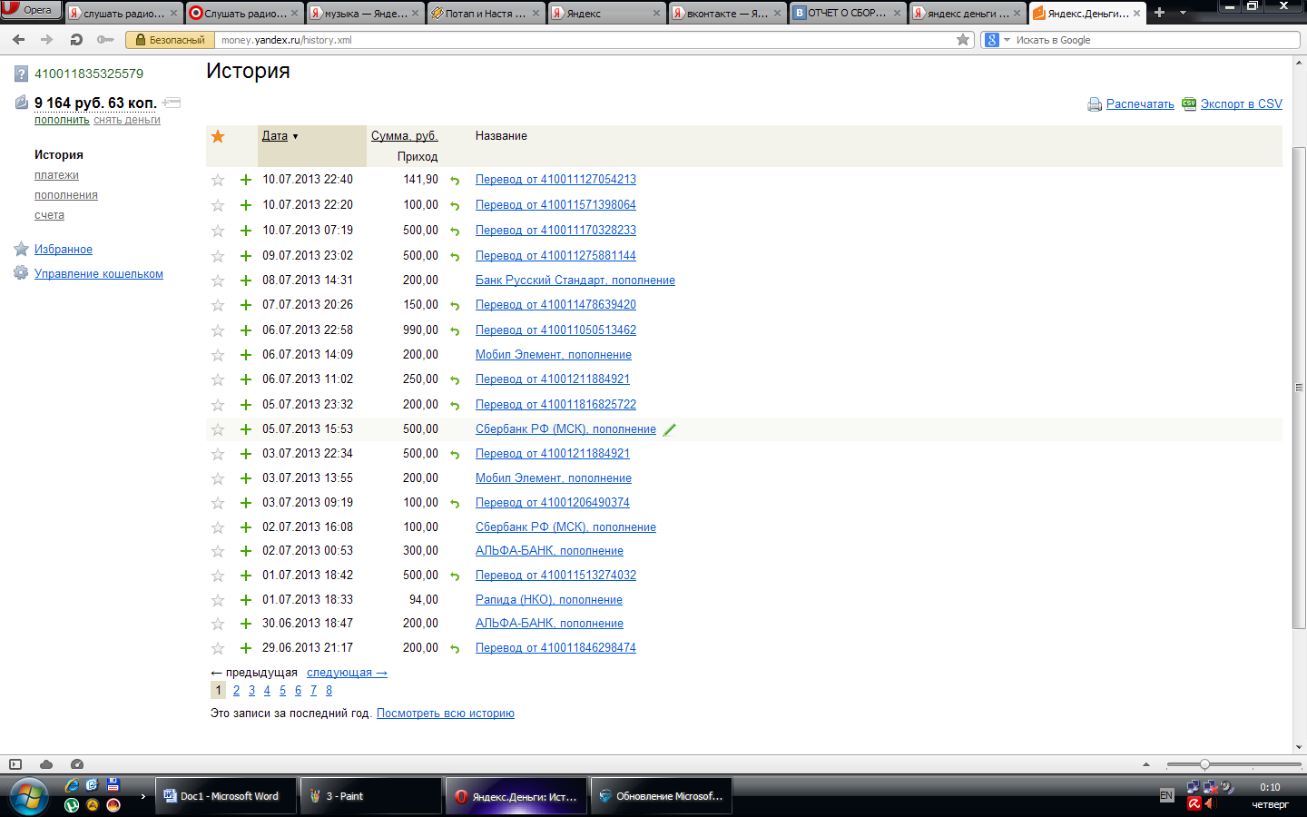Edit Сбербанк entry with the pencil icon
Screen dimensions: 1307x817
(670, 429)
